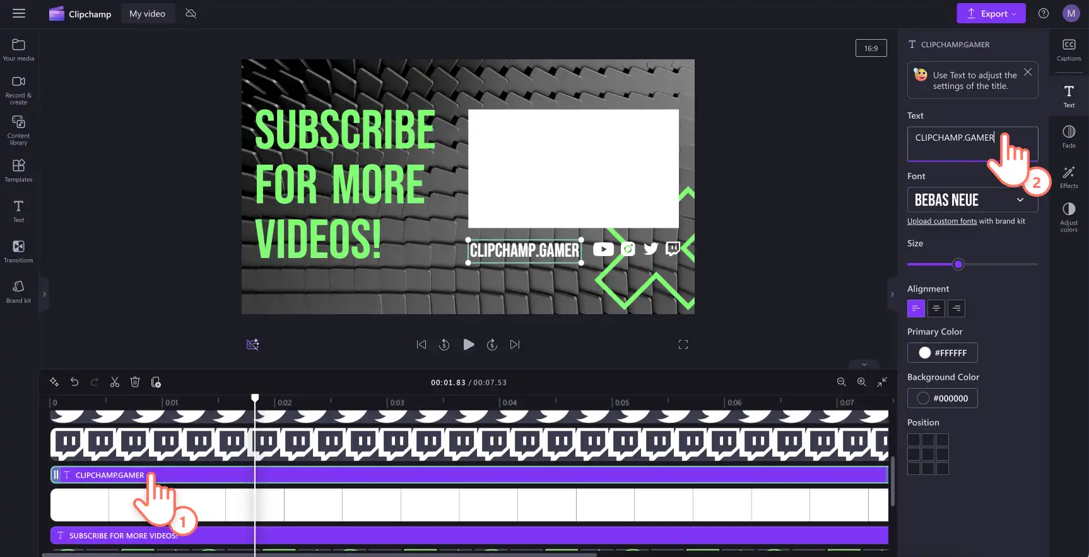Open the Captions tab
Image resolution: width=1089 pixels, height=557 pixels.
click(x=1069, y=50)
